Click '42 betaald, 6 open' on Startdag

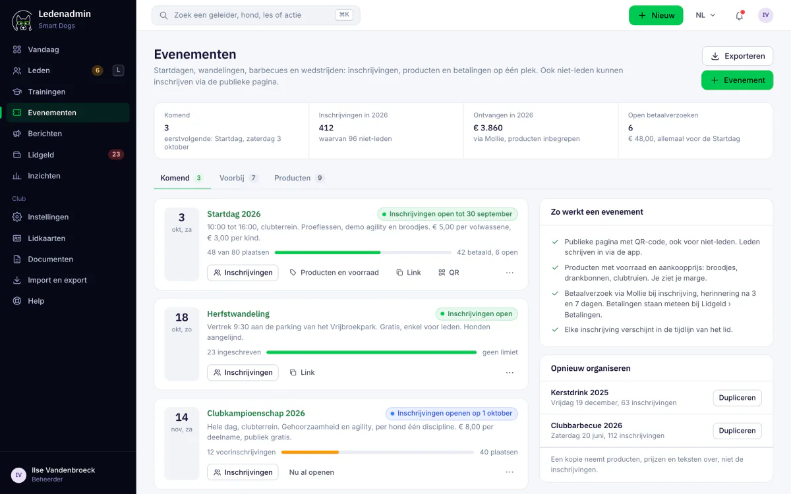(x=487, y=252)
